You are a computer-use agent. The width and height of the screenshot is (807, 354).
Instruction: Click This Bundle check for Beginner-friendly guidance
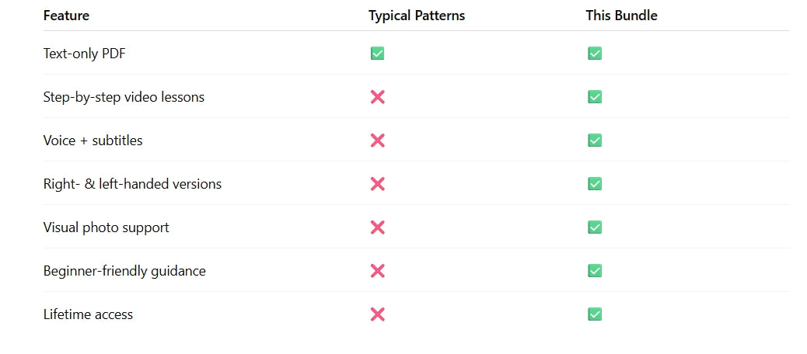595,271
